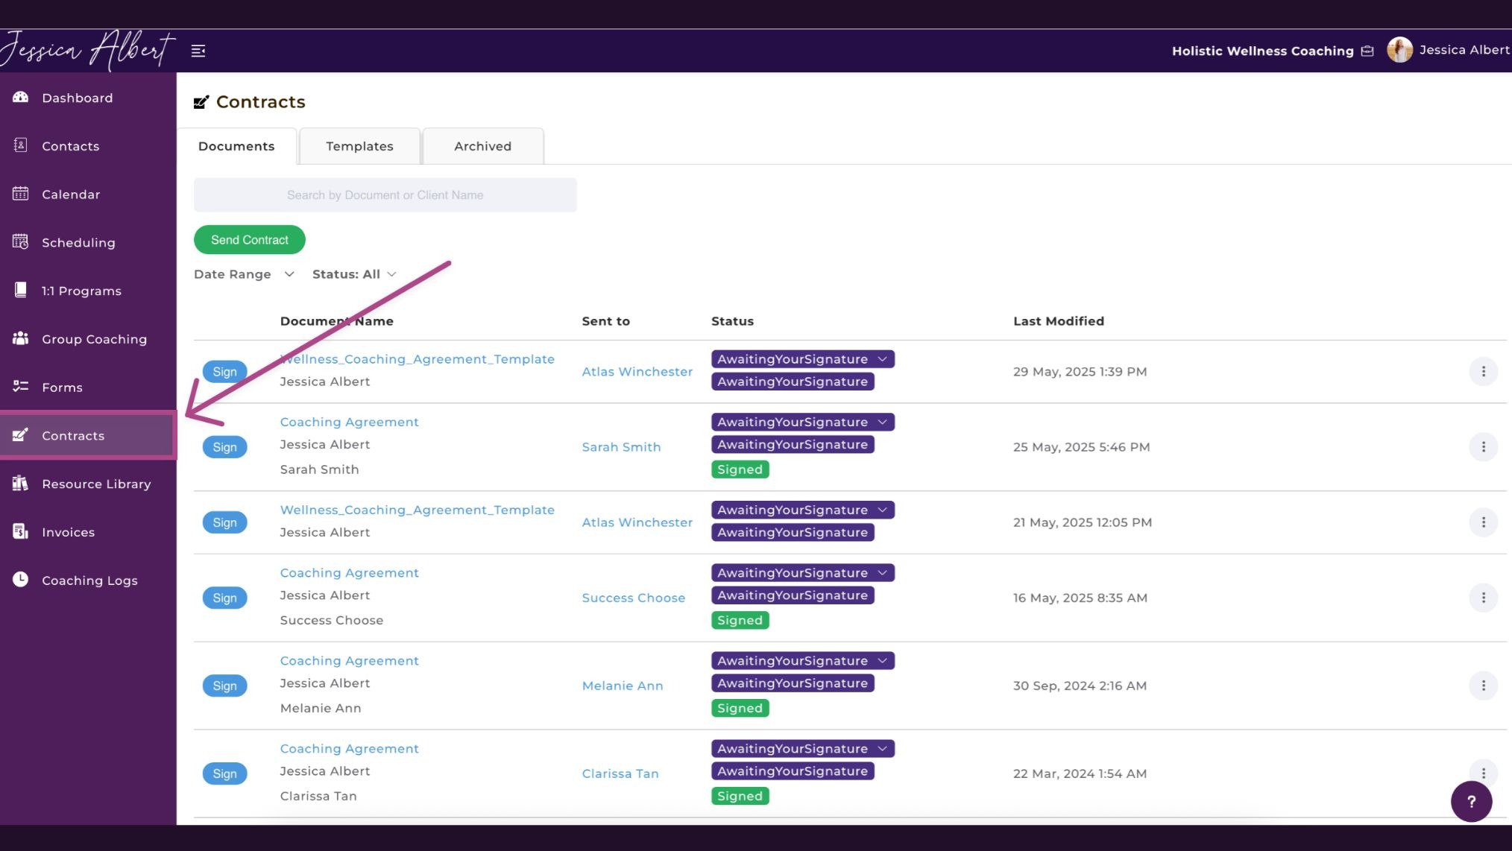Viewport: 1512px width, 851px height.
Task: Click Sign button for Success Choose contract
Action: click(224, 598)
